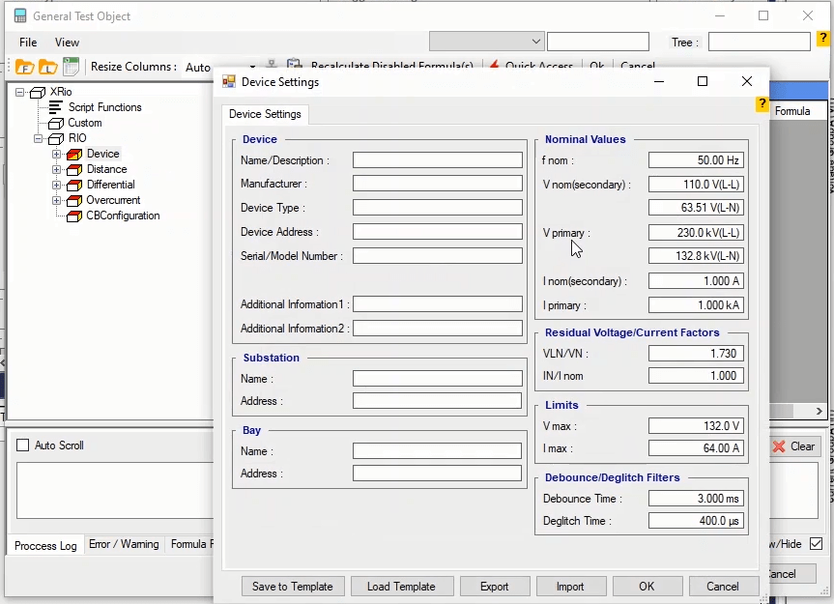The image size is (834, 604).
Task: Expand the Differential tree node
Action: (56, 185)
